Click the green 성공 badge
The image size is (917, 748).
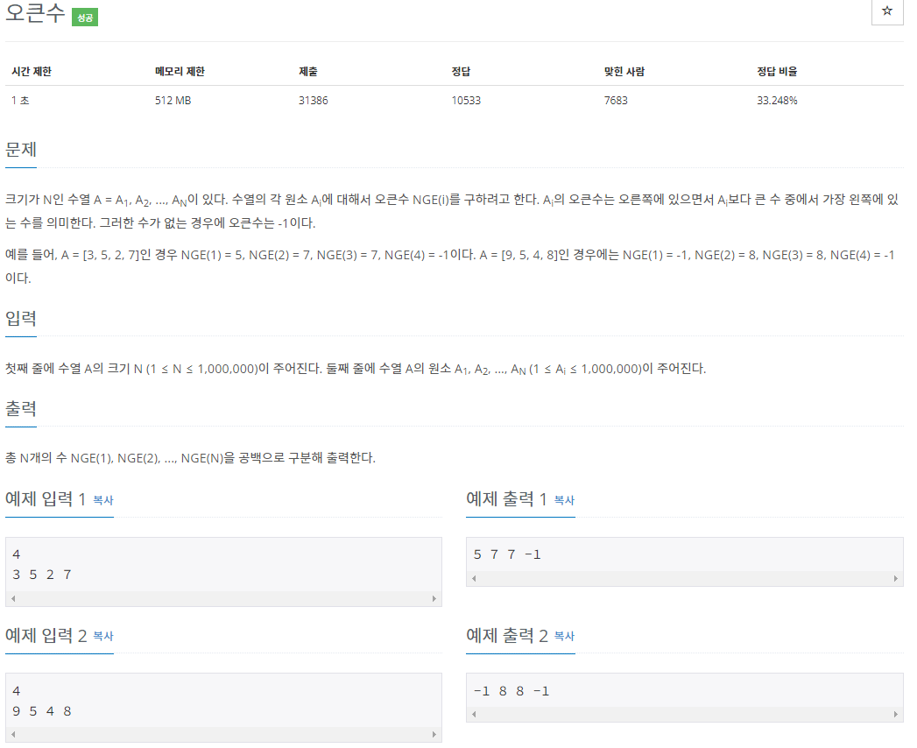pos(85,18)
